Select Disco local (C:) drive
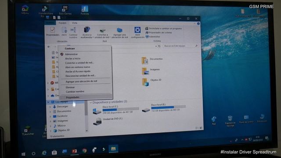Viewport: 281px width, 158px height. click(115, 110)
